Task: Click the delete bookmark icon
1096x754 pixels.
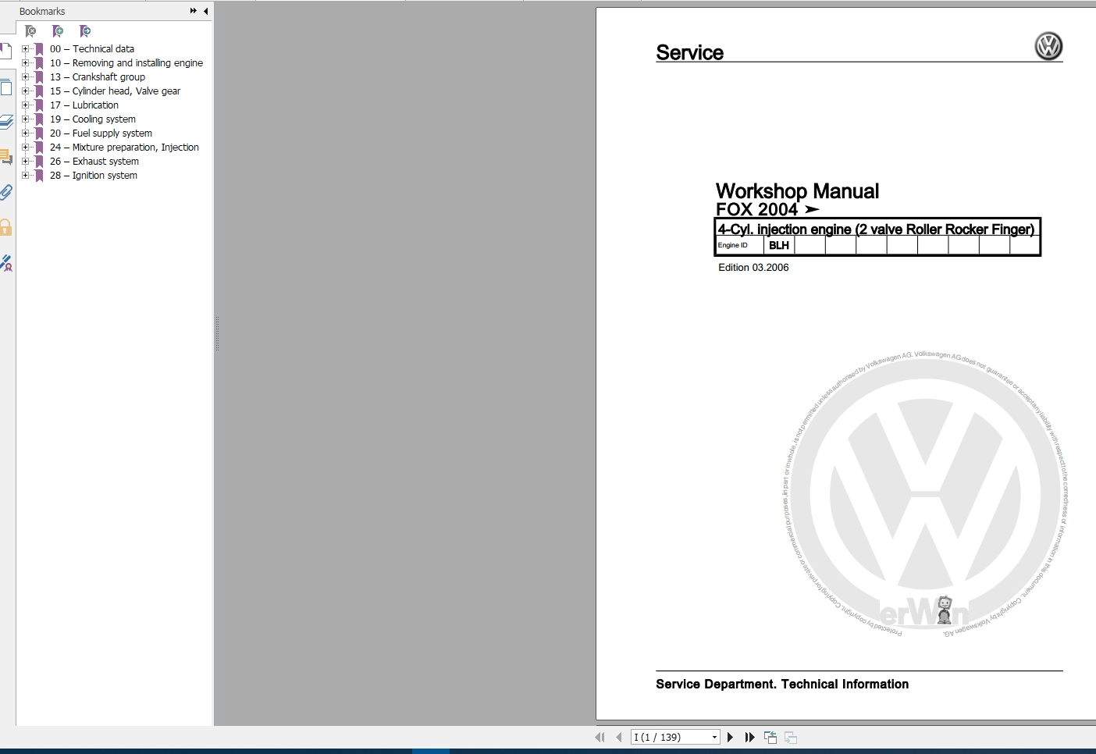Action: coord(30,31)
